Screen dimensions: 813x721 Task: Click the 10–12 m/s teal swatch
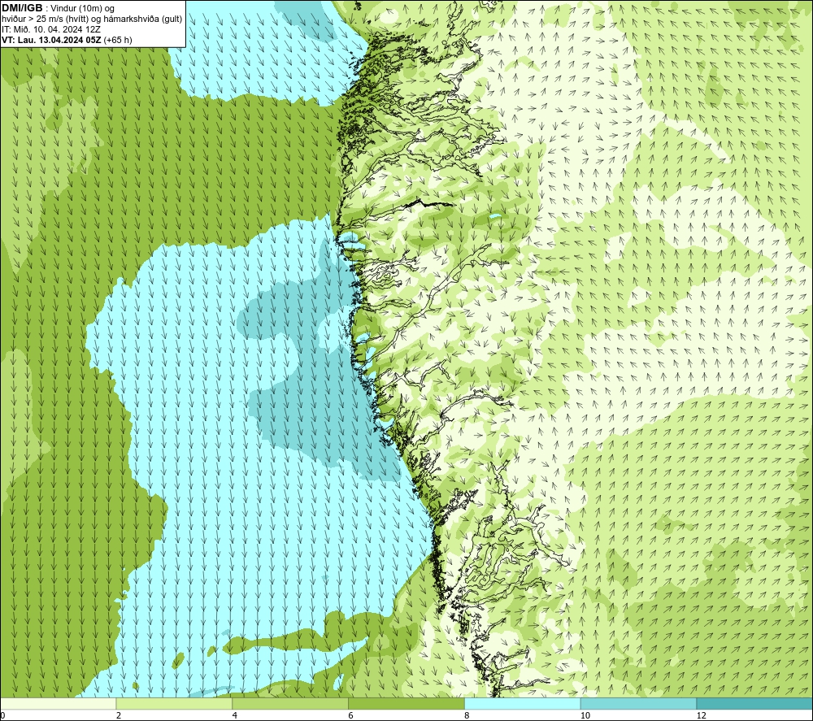pyautogui.click(x=639, y=703)
